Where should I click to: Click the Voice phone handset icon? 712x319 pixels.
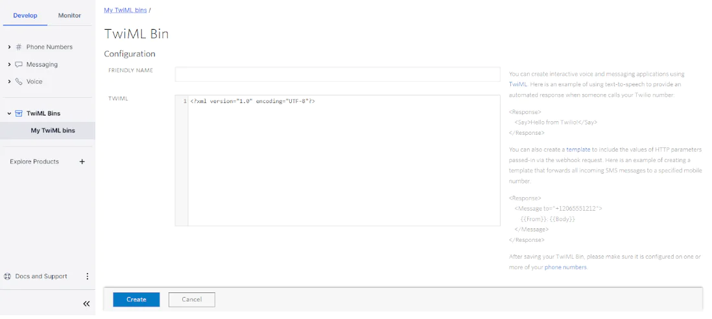[19, 82]
